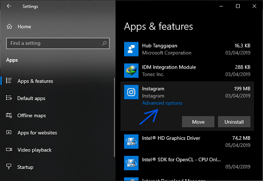Screen dimensions: 263x181
Task: Open Apps for websites page
Action: pyautogui.click(x=58, y=133)
